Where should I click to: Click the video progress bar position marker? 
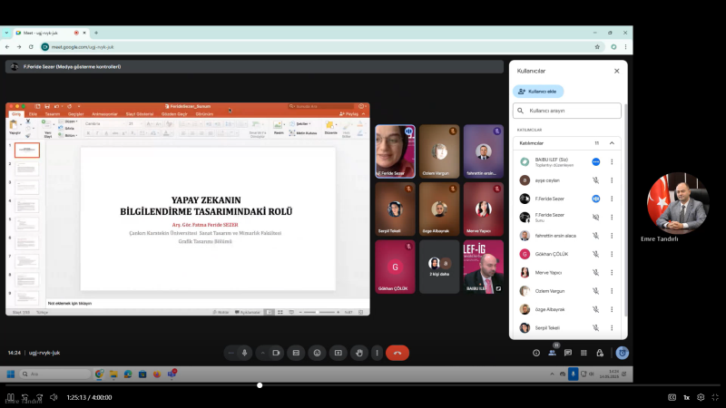(260, 385)
